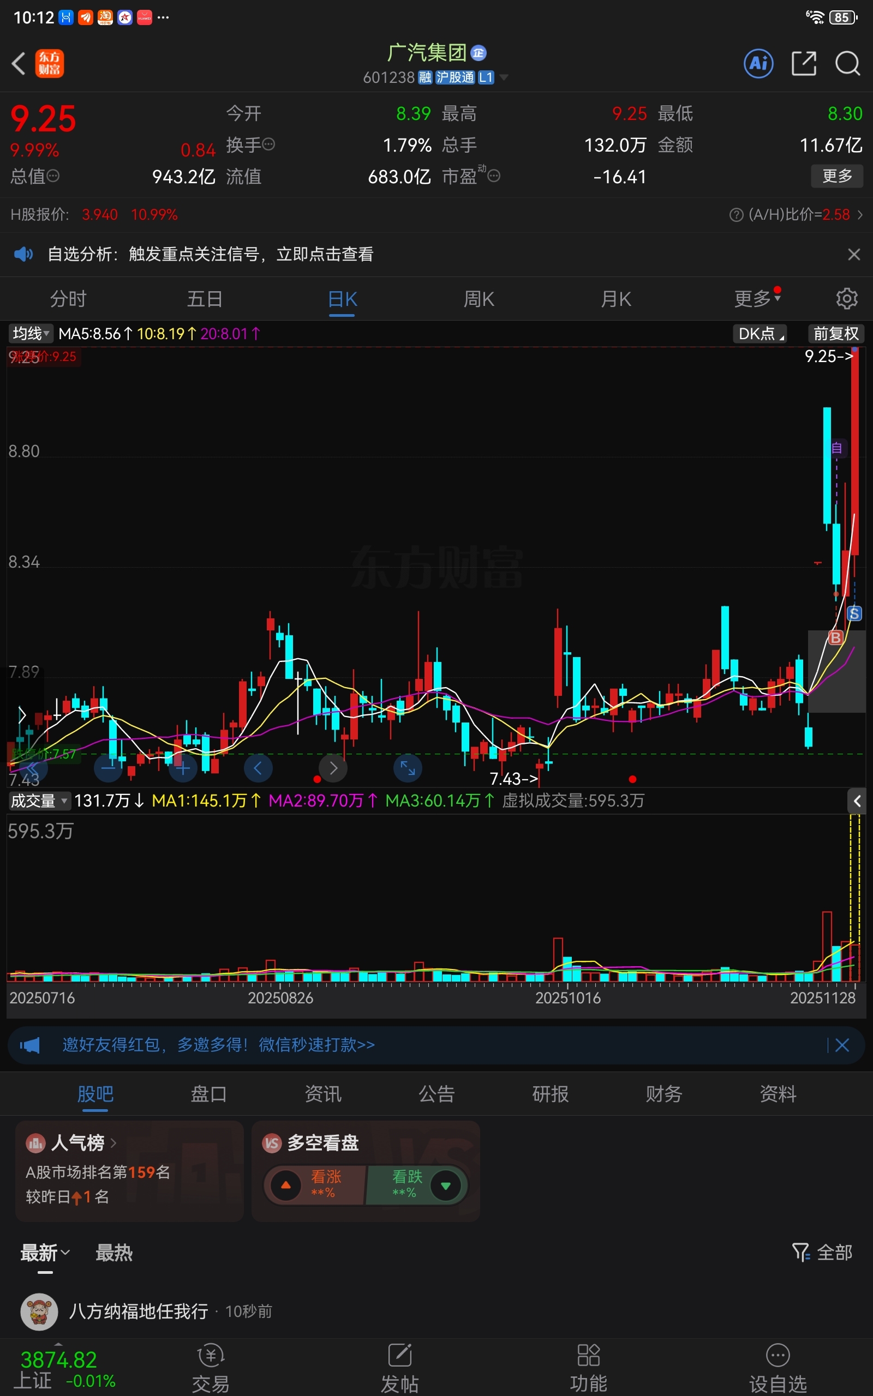
Task: Switch to the 分时 tab
Action: [x=68, y=299]
